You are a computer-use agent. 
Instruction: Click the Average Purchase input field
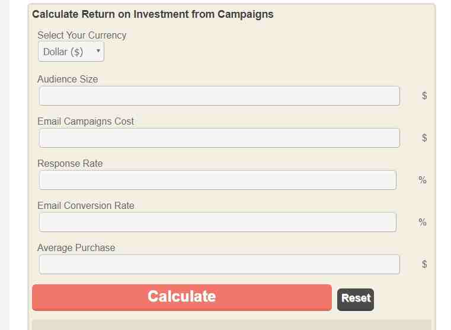coord(219,264)
